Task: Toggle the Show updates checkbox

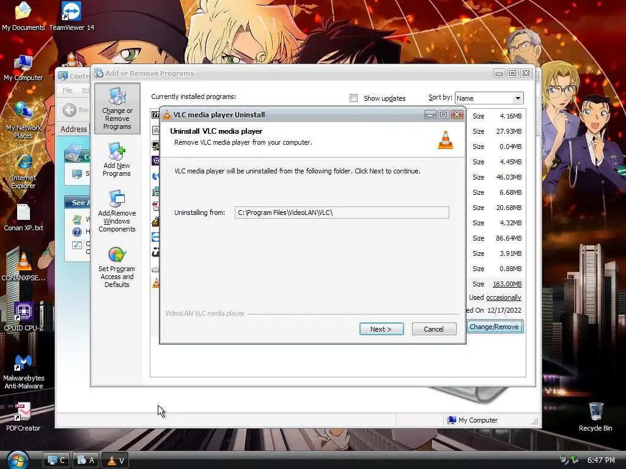Action: coord(353,98)
